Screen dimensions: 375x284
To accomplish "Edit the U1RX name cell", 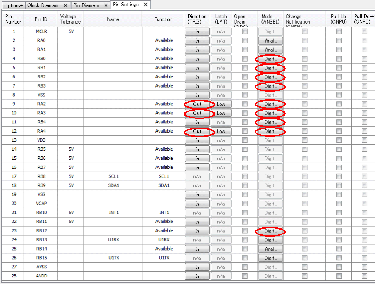I will coord(113,240).
